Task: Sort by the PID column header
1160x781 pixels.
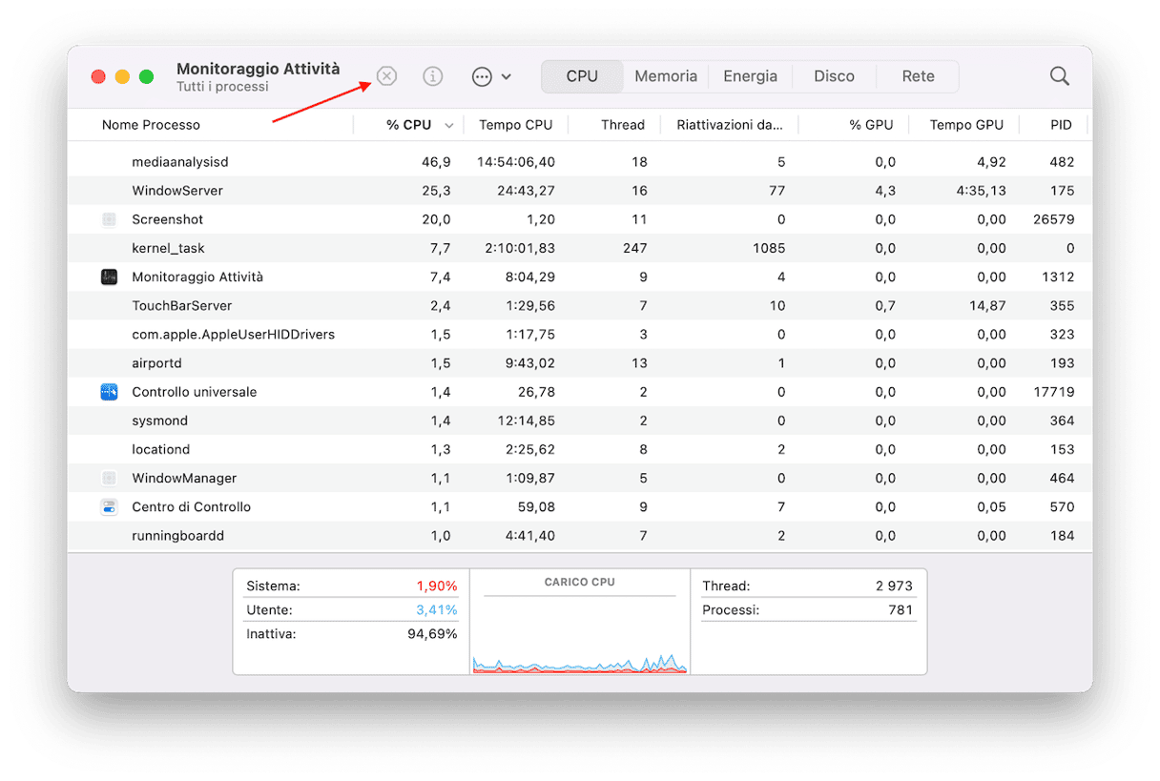Action: (1061, 125)
